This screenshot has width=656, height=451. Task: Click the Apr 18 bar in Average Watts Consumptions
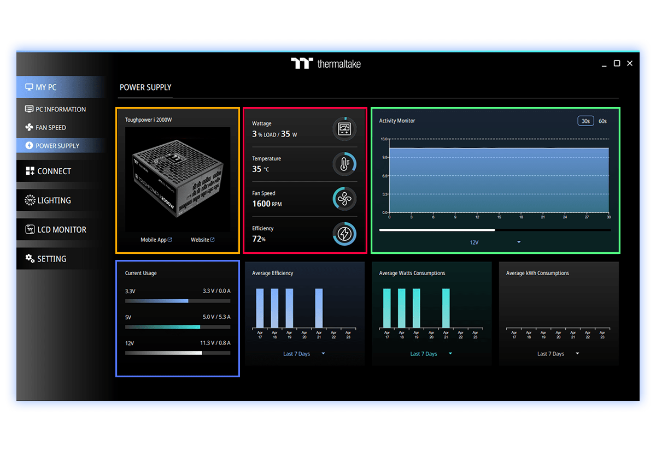click(402, 308)
